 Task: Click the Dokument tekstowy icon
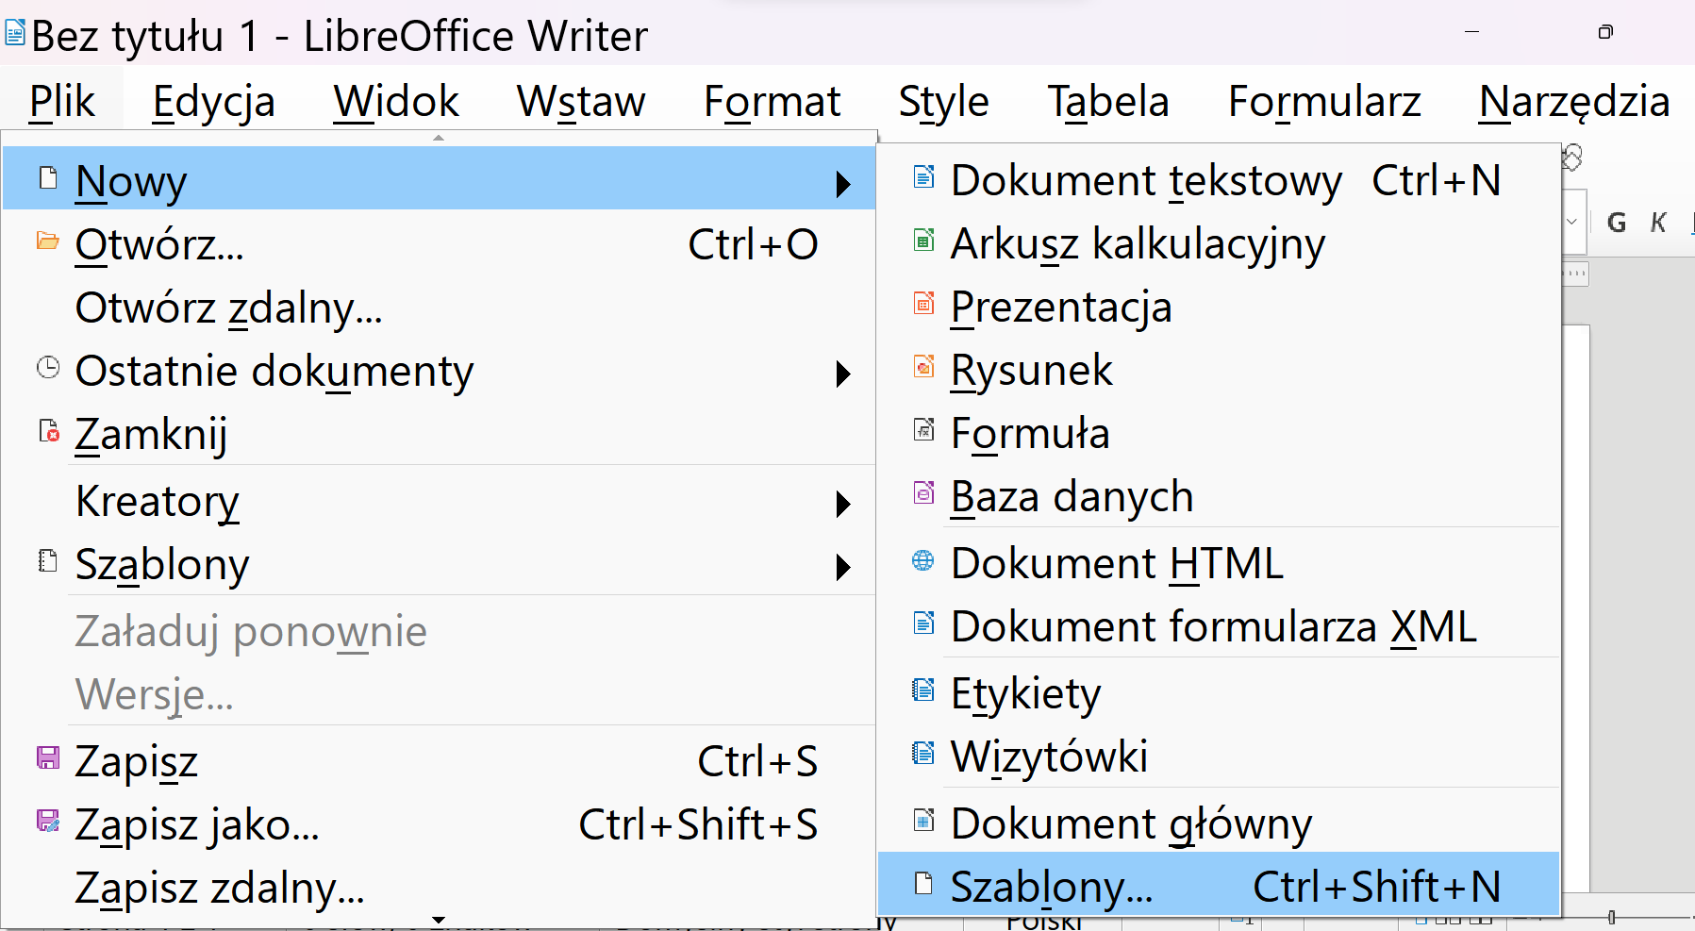pyautogui.click(x=924, y=177)
